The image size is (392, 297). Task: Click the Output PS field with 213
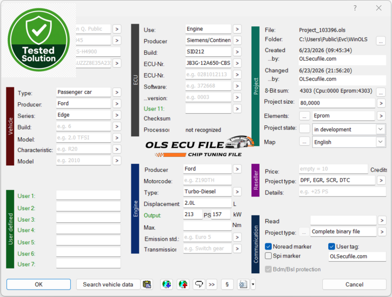pyautogui.click(x=193, y=215)
